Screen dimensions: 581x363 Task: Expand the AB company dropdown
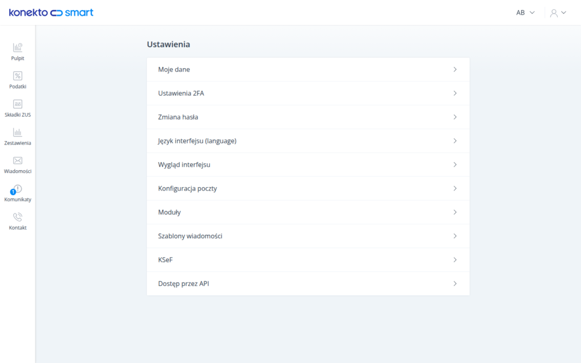[525, 12]
